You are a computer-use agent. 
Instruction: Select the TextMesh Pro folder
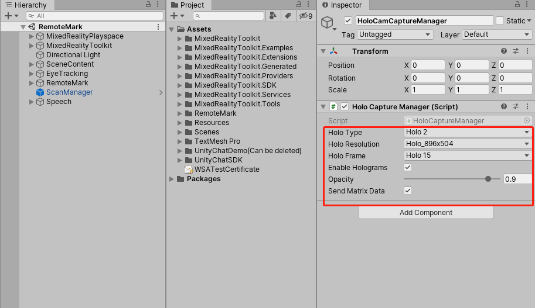[217, 141]
